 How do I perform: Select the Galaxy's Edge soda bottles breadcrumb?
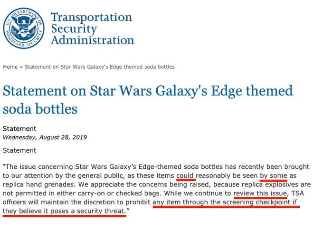tap(100, 67)
